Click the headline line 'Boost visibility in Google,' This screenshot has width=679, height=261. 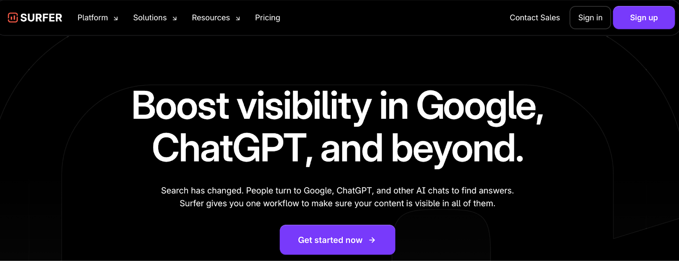click(x=337, y=106)
